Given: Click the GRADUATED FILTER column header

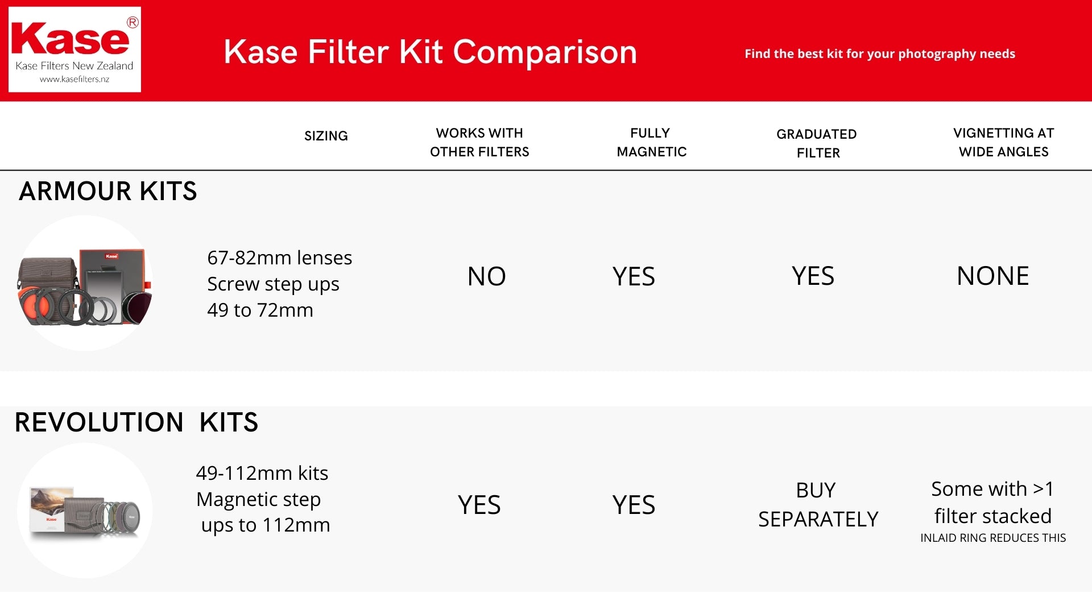Looking at the screenshot, I should (817, 143).
